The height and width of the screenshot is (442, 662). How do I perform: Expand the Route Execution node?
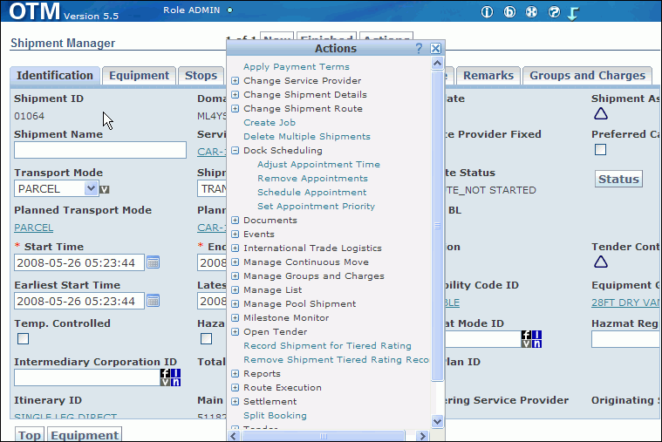(x=235, y=388)
